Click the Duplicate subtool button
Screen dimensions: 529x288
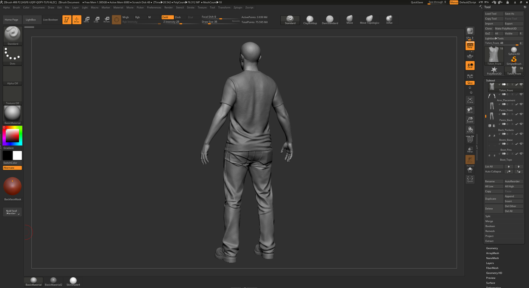click(x=493, y=199)
